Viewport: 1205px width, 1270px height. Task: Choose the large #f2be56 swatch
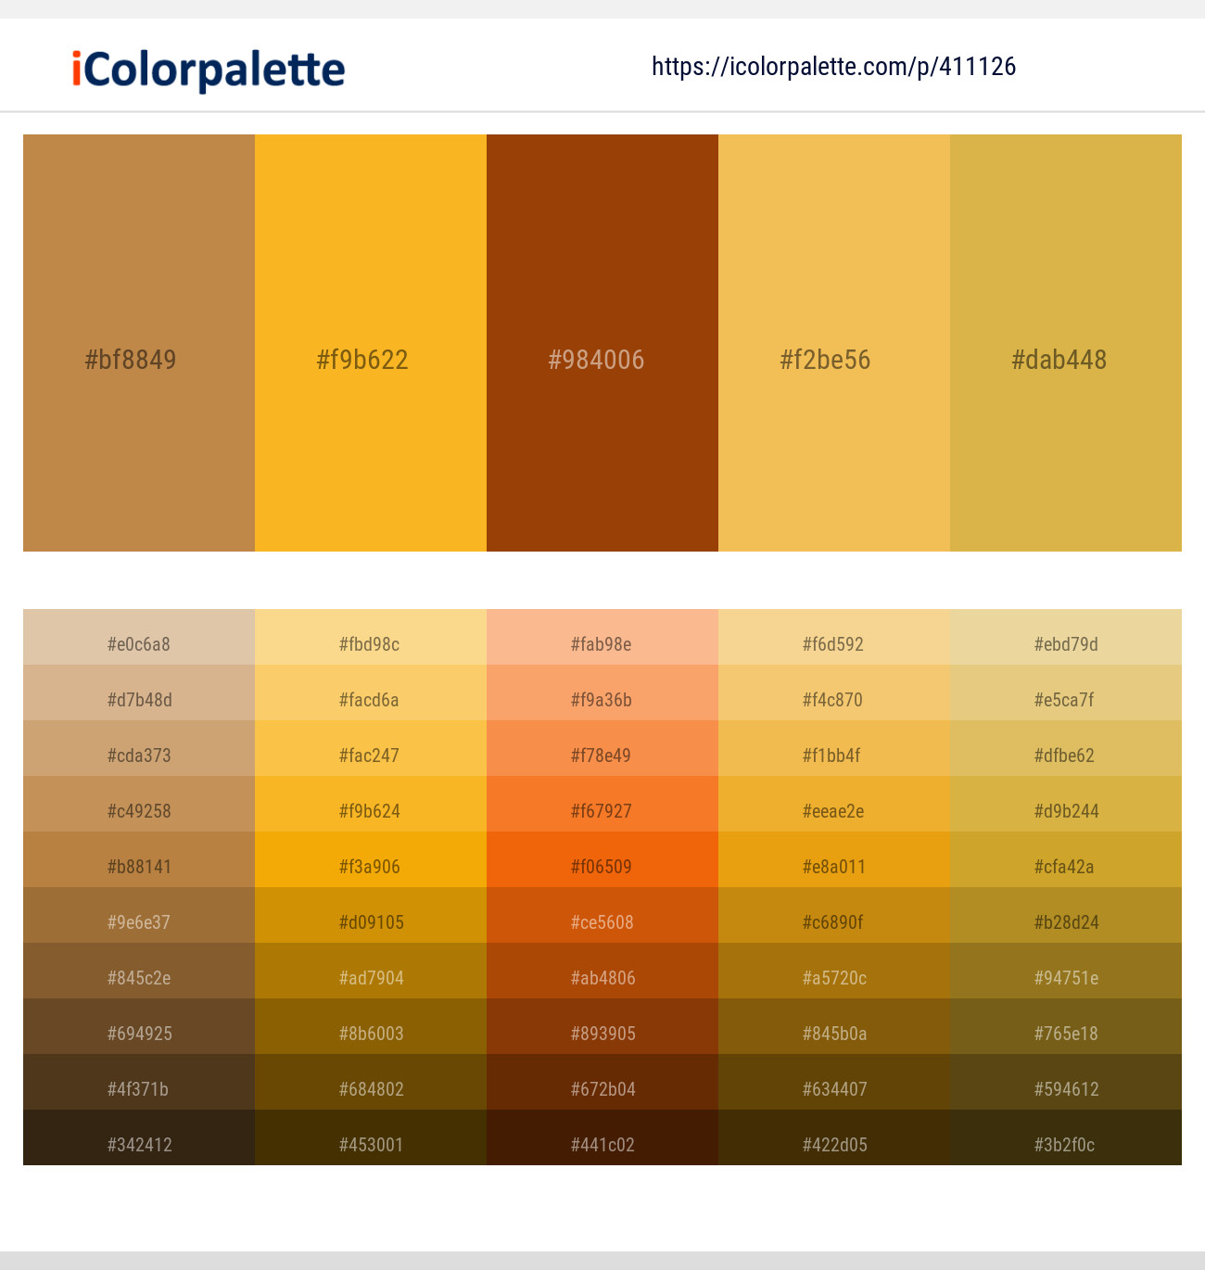point(834,343)
